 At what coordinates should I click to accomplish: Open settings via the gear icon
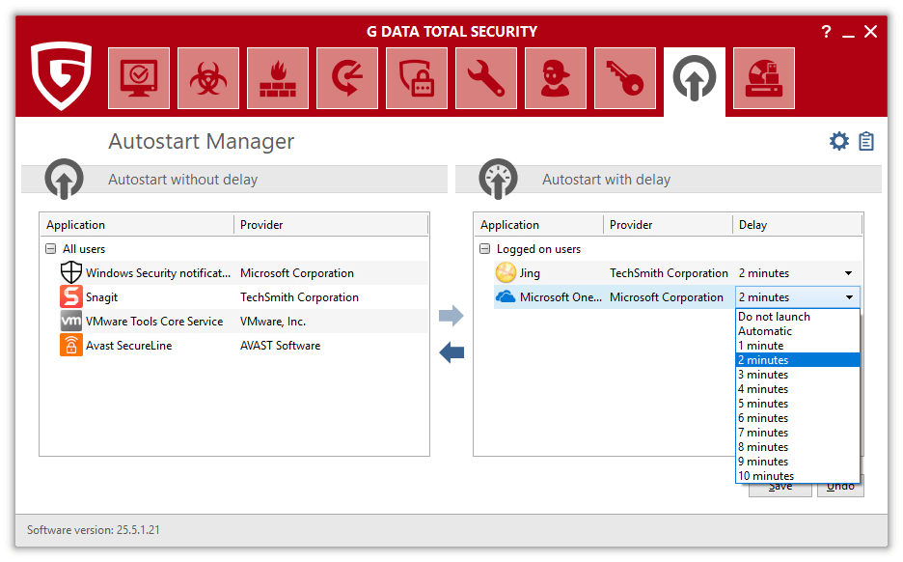[x=839, y=141]
